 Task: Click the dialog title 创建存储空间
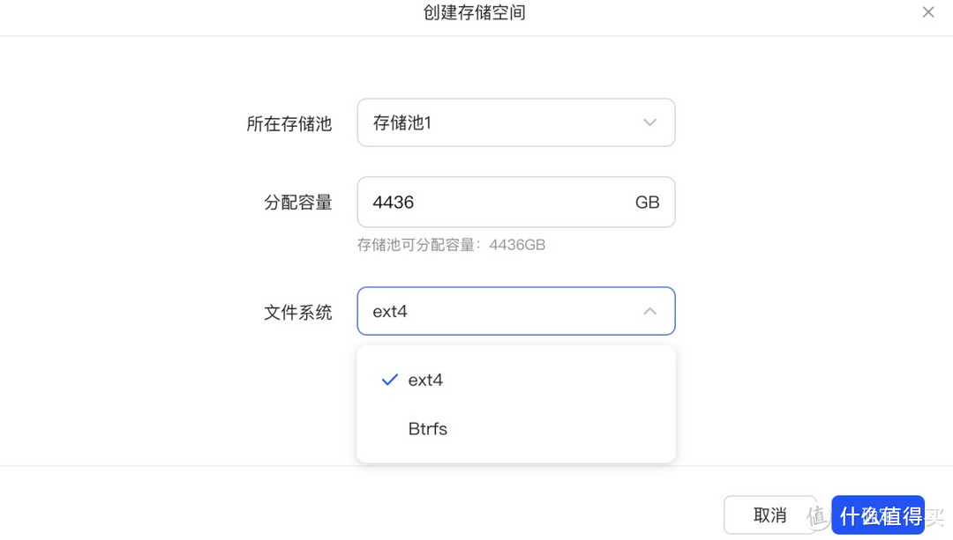click(x=475, y=12)
